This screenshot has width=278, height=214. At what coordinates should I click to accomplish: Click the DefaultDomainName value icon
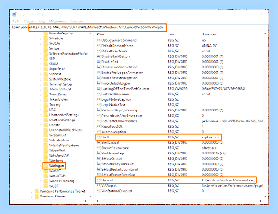pos(98,46)
